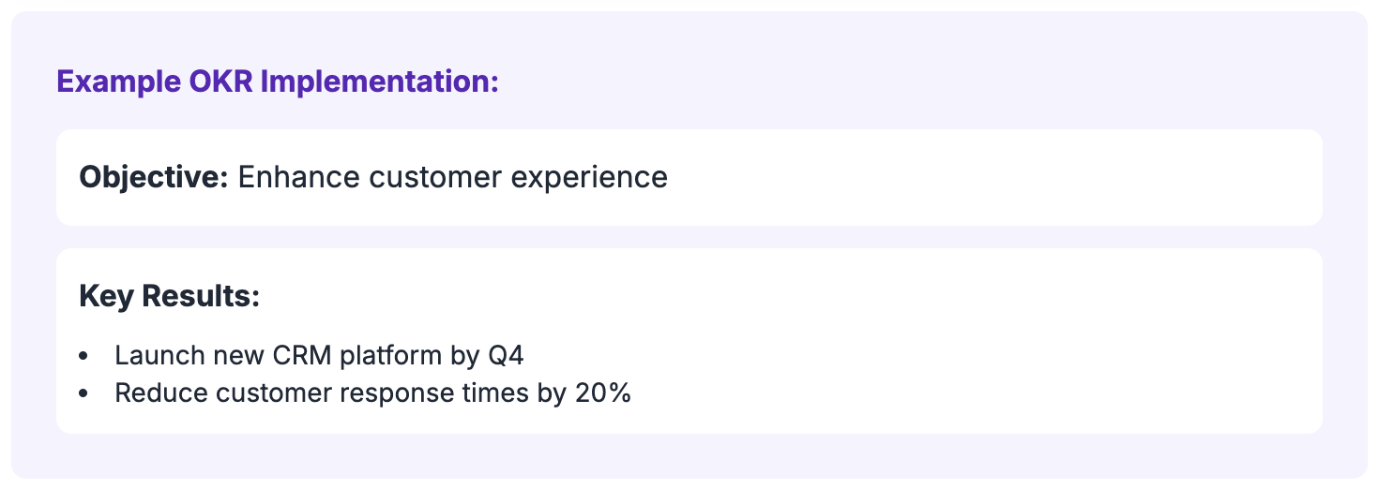Click the Reduce customer response times item
Viewport: 1379px width, 489px height.
pyautogui.click(x=372, y=393)
